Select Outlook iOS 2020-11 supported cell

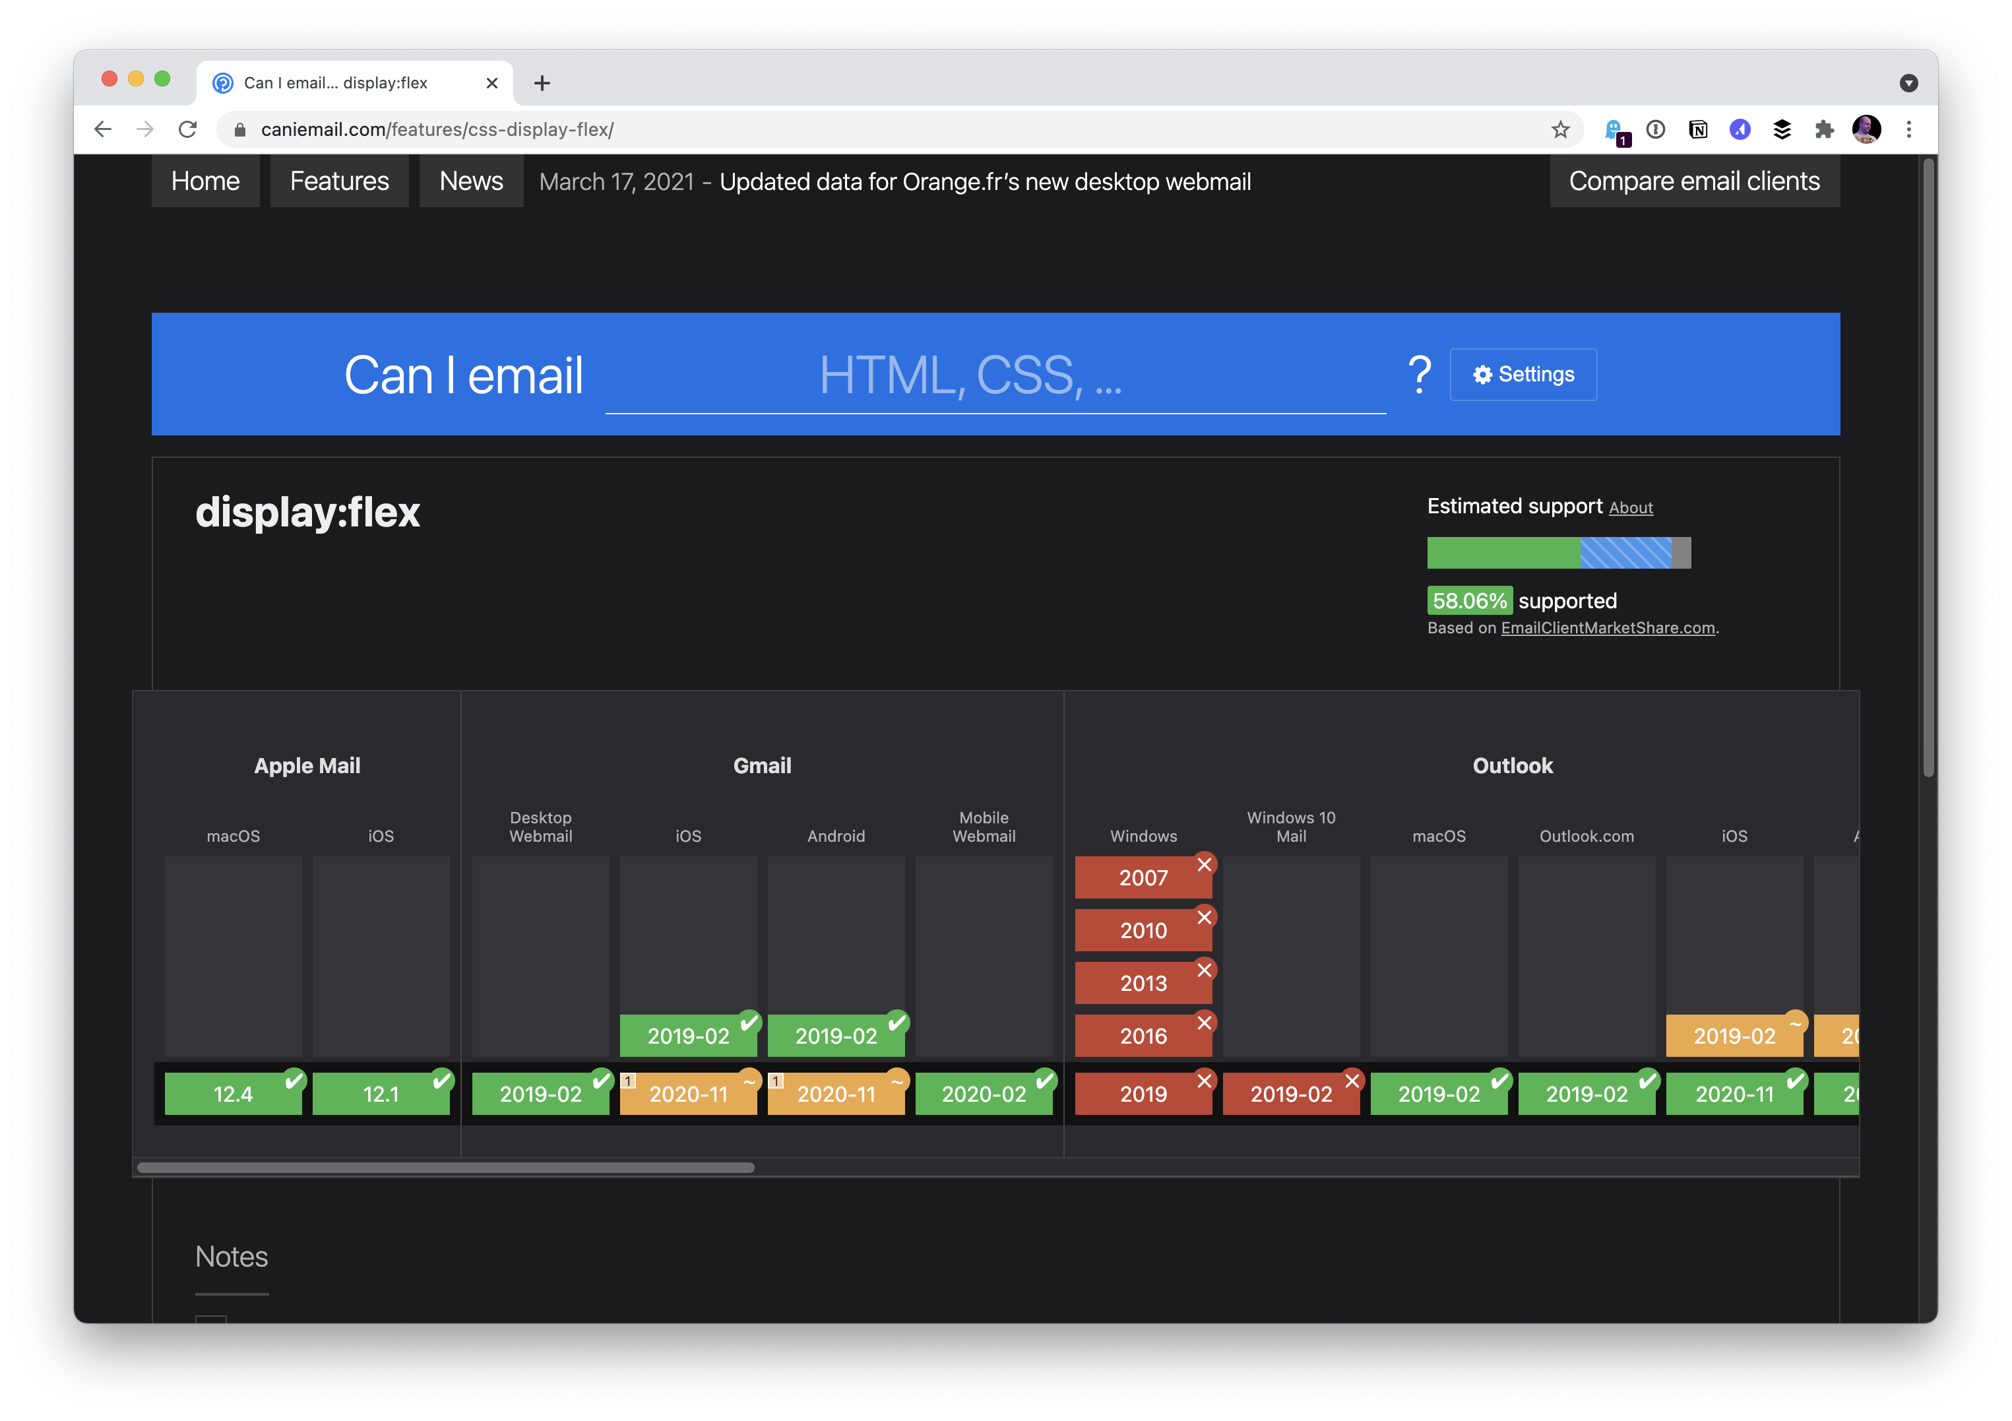pos(1734,1093)
